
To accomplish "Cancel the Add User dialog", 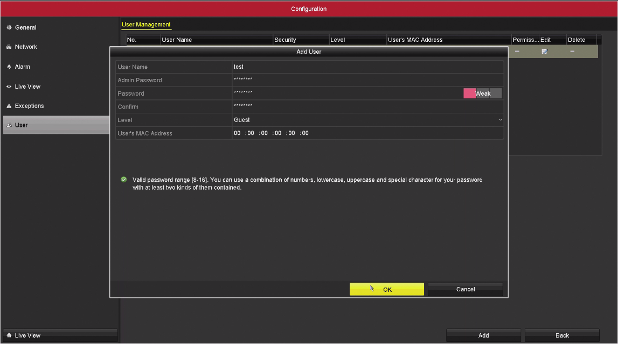I will tap(466, 289).
